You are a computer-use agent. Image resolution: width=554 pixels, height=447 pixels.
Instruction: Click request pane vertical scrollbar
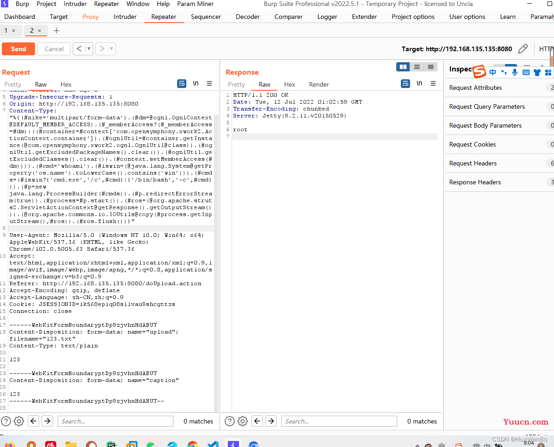(x=216, y=263)
